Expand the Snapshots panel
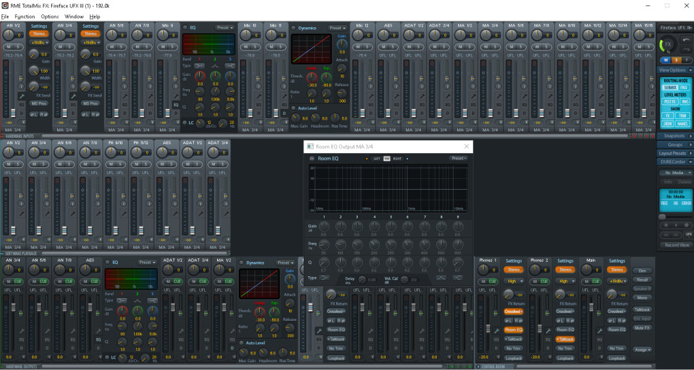Screen dimensions: 694x370 point(675,136)
